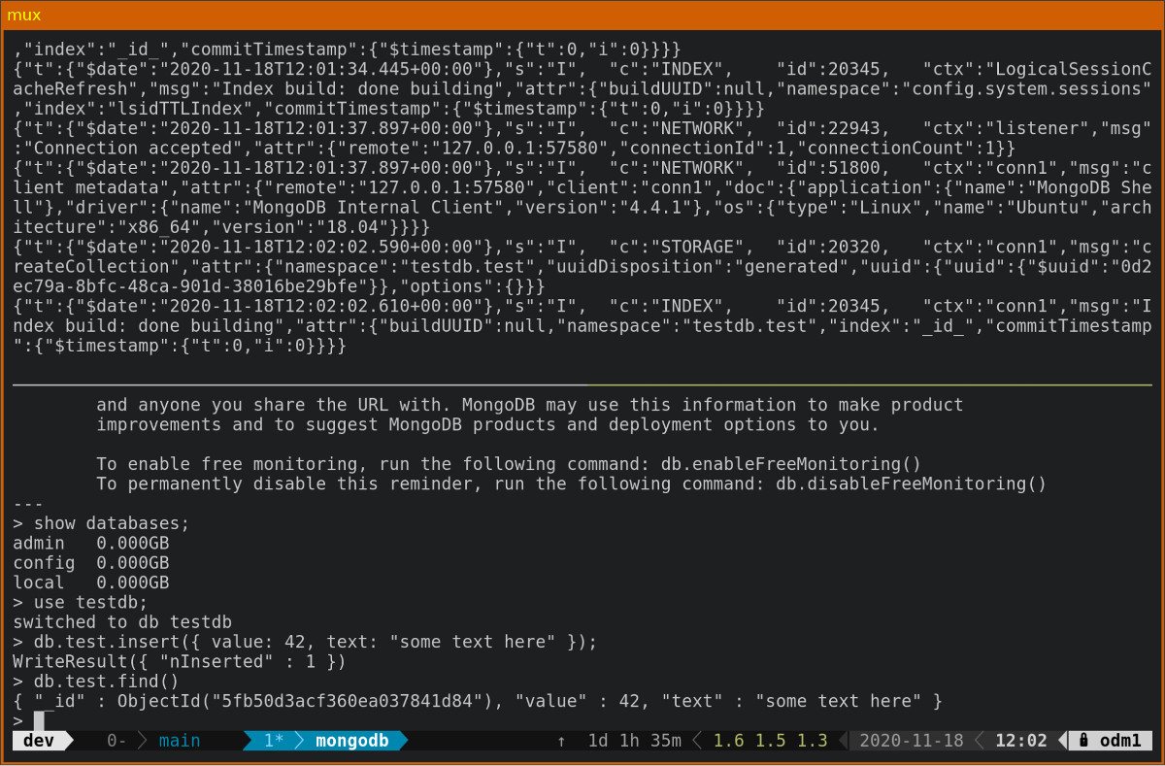Click the up arrow indicator in status bar
1165x766 pixels.
pyautogui.click(x=561, y=741)
